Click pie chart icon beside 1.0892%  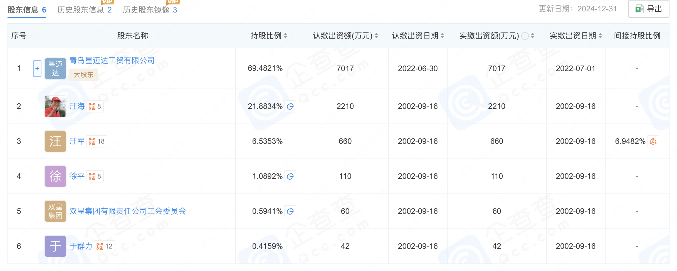tap(290, 176)
